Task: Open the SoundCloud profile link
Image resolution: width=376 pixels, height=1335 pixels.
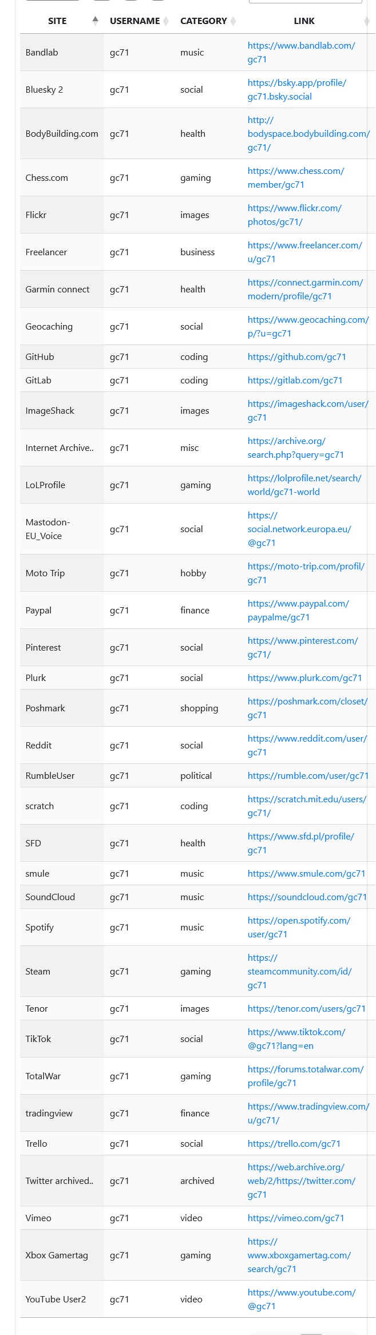Action: (307, 897)
